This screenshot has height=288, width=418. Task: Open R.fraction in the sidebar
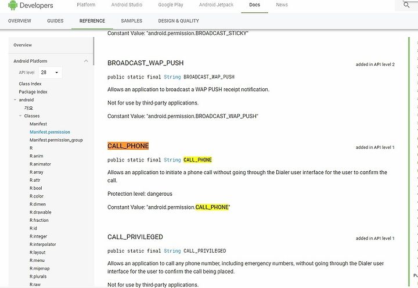point(39,220)
